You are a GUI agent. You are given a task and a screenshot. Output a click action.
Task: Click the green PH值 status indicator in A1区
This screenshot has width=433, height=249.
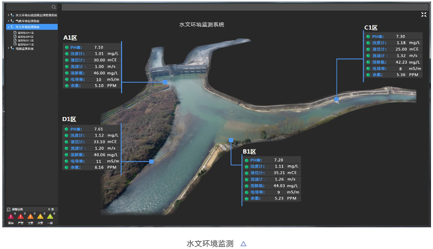[x=67, y=48]
